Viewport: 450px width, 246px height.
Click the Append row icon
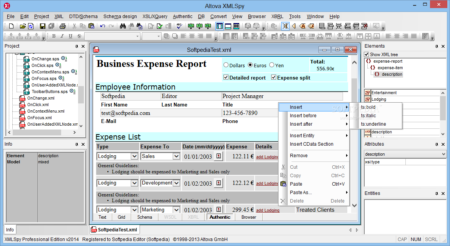point(322,26)
